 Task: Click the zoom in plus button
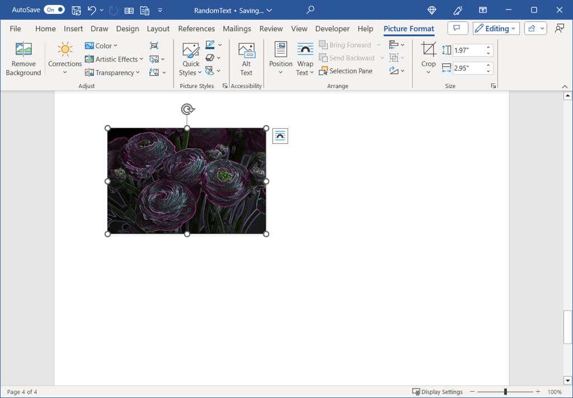[538, 392]
